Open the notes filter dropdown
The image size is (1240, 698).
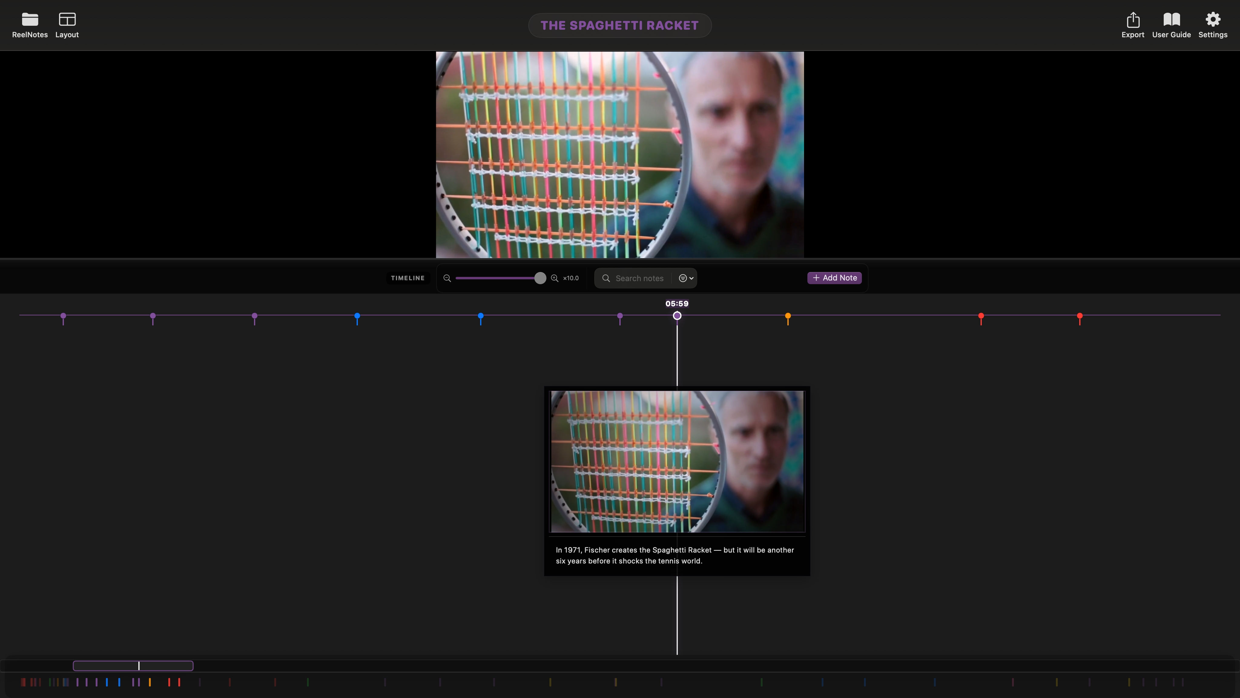coord(685,278)
